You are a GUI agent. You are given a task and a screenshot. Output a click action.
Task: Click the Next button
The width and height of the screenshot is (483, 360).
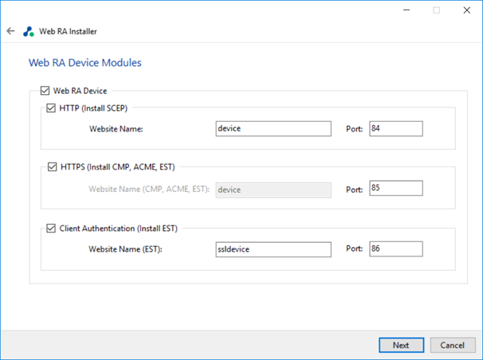401,345
